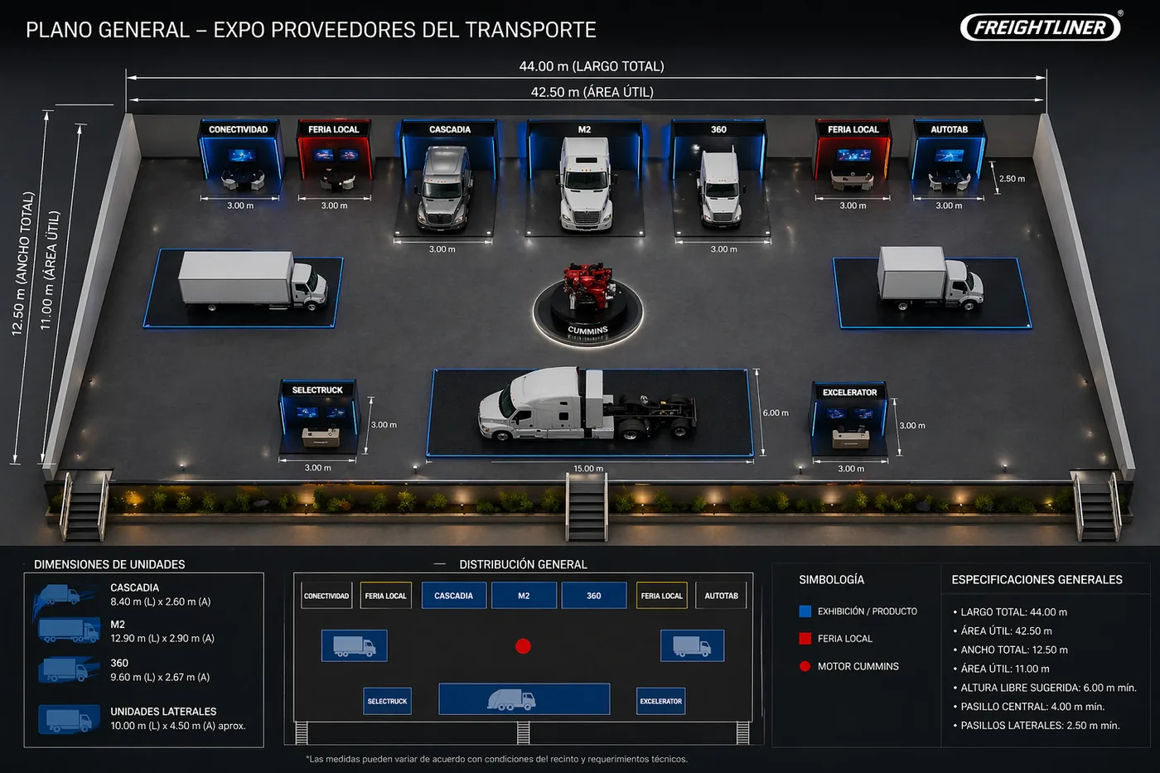The width and height of the screenshot is (1160, 773).
Task: Click the footnote "*Las medidas pueden variar…"
Action: click(x=496, y=759)
